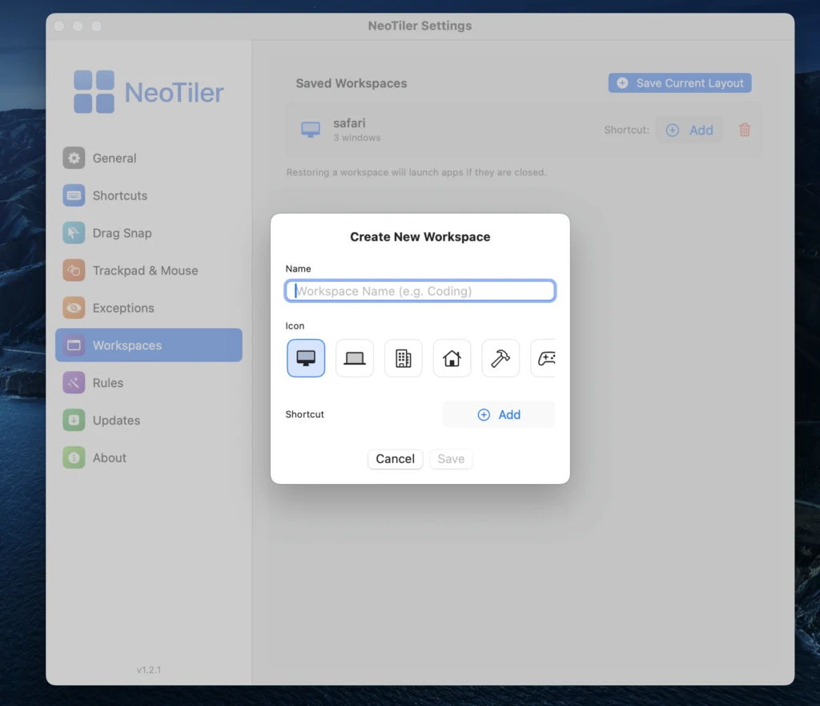Click the About info icon

(74, 458)
